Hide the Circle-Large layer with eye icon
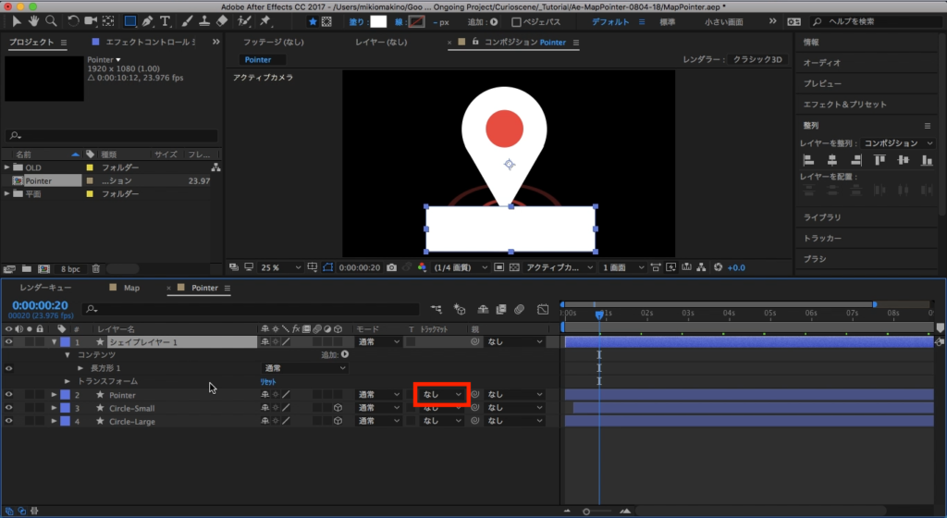 click(x=9, y=422)
